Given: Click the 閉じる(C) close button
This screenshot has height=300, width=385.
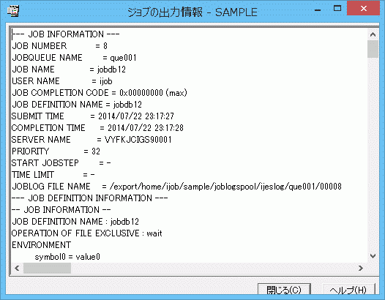Looking at the screenshot, I should (x=284, y=289).
